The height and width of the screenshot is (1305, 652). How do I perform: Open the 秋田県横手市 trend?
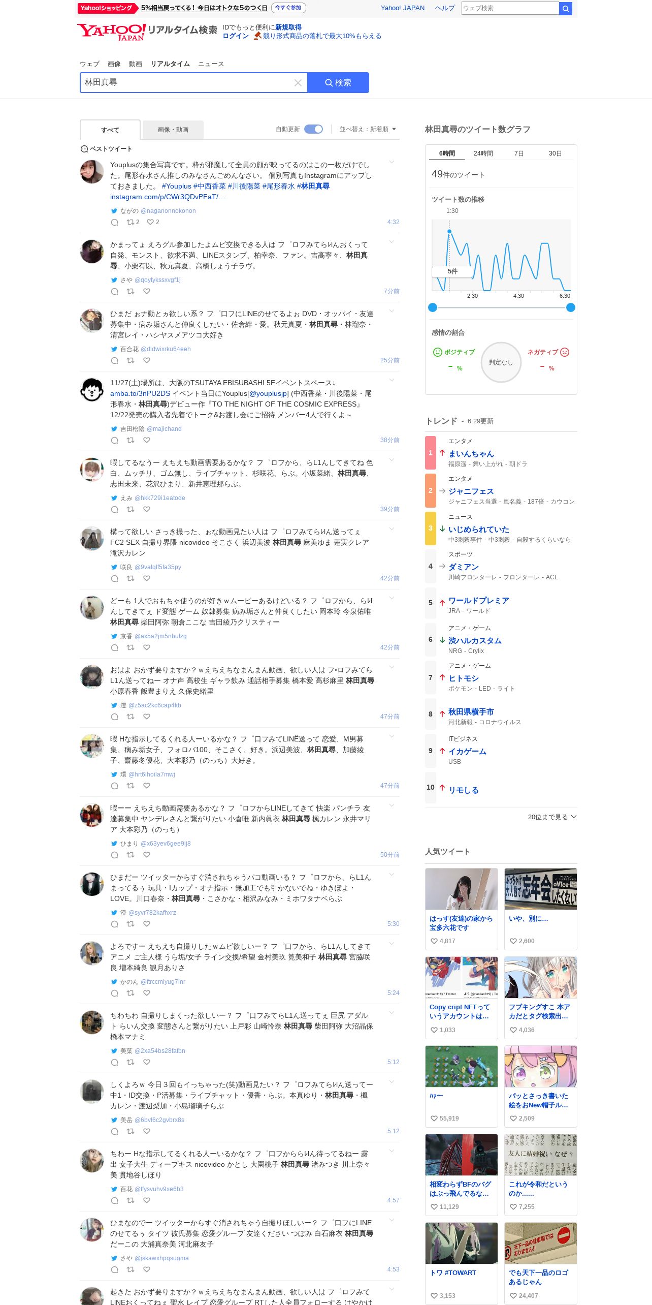click(x=471, y=712)
